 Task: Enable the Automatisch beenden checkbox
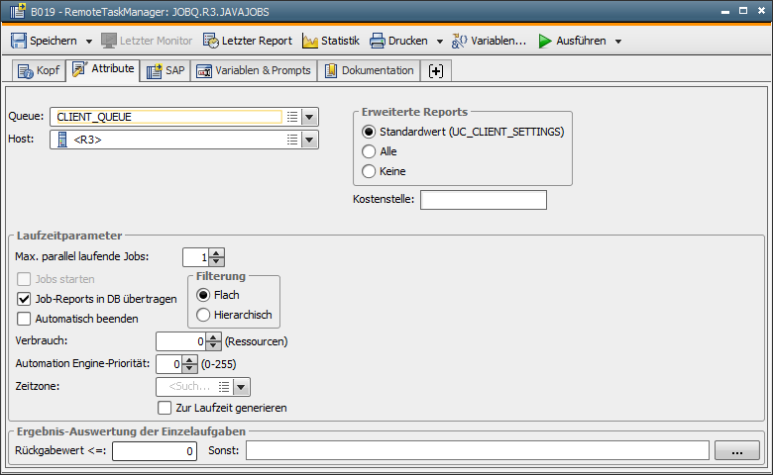point(25,319)
